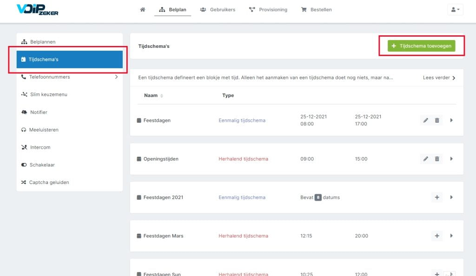This screenshot has width=476, height=276.
Task: Open Intercom in the sidebar
Action: [70, 147]
